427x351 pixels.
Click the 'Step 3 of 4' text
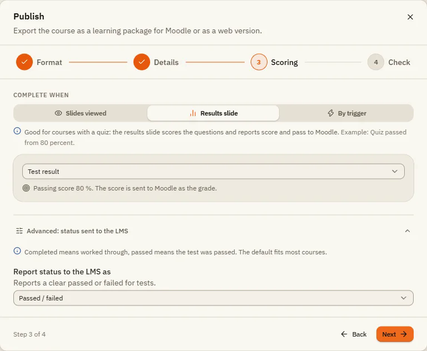coord(29,334)
